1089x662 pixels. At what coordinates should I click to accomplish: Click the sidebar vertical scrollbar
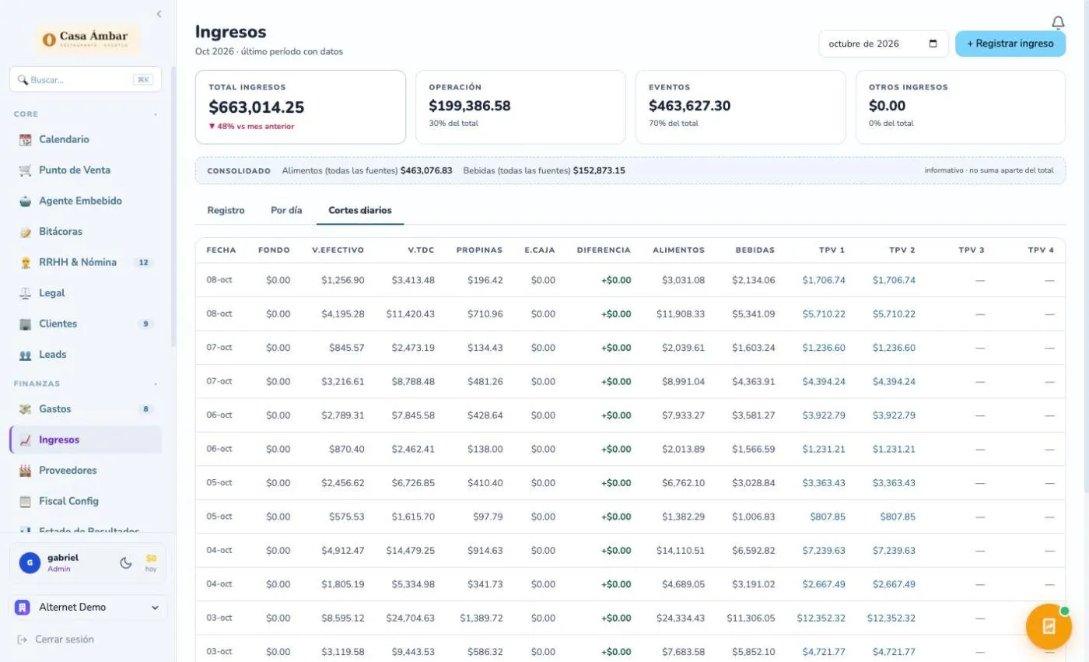(173, 206)
